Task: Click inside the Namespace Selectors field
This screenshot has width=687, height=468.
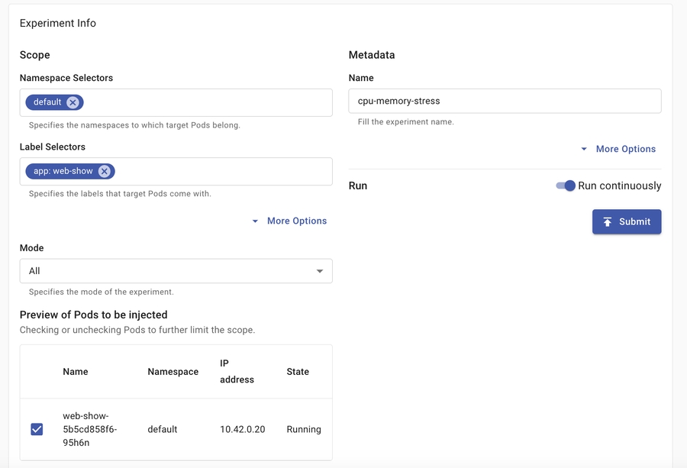Action: tap(206, 102)
